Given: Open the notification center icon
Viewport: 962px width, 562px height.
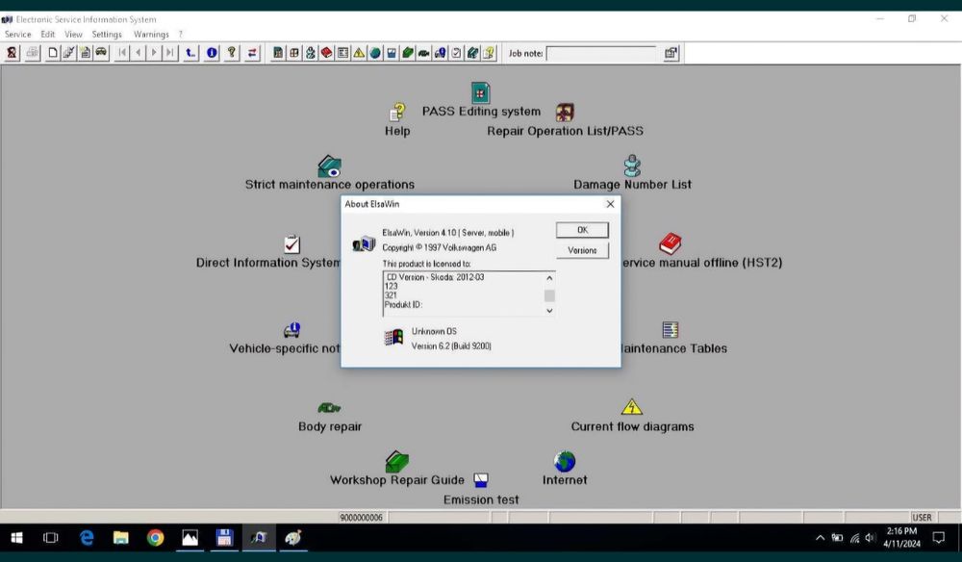Looking at the screenshot, I should 938,538.
